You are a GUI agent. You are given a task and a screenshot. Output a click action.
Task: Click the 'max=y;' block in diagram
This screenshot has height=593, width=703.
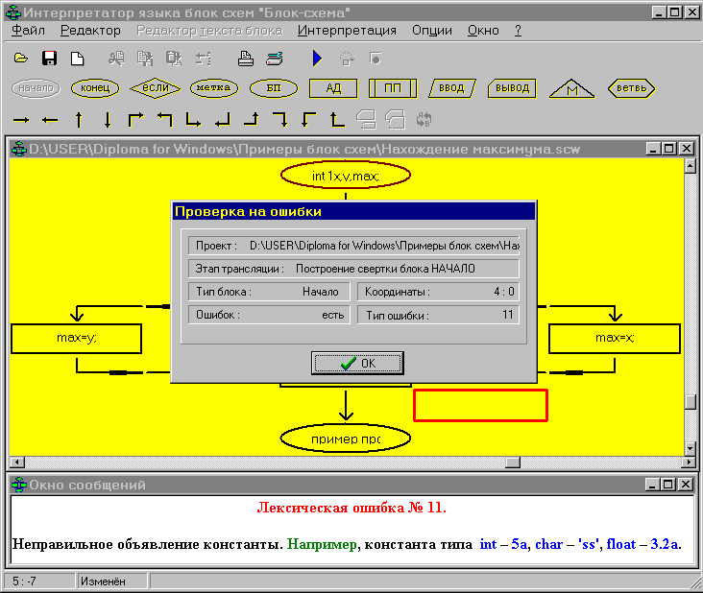point(77,338)
